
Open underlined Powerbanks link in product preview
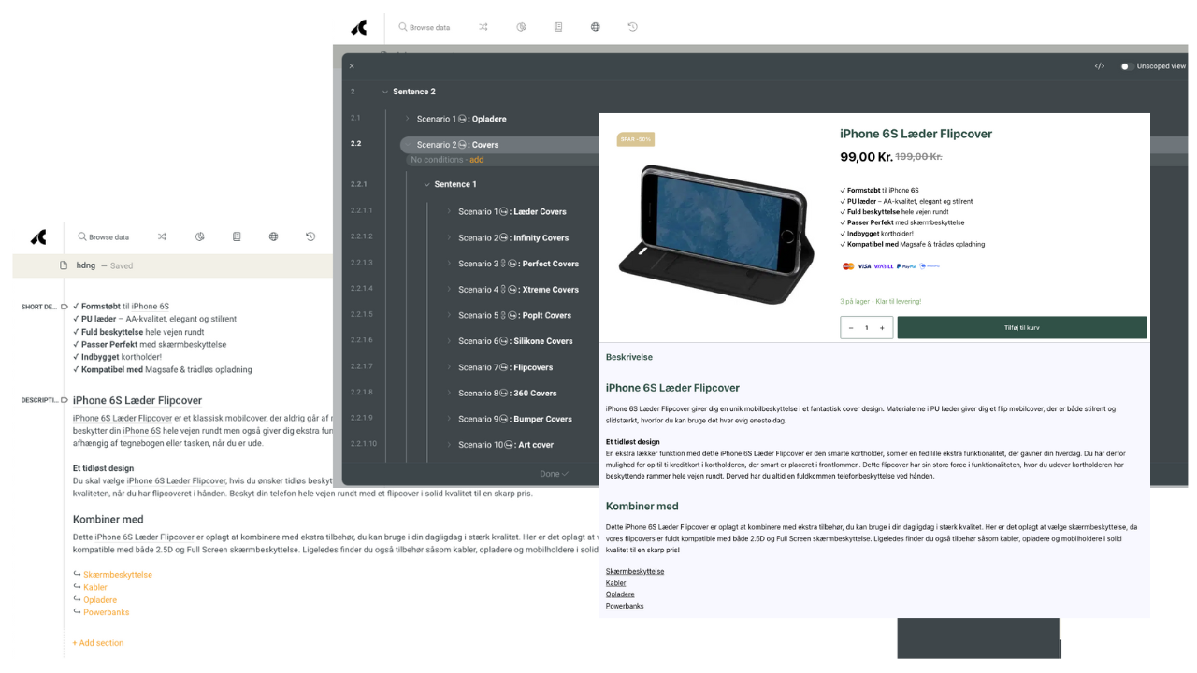tap(625, 606)
